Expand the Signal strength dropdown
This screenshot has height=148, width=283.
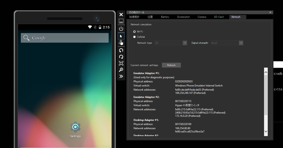coord(241,43)
